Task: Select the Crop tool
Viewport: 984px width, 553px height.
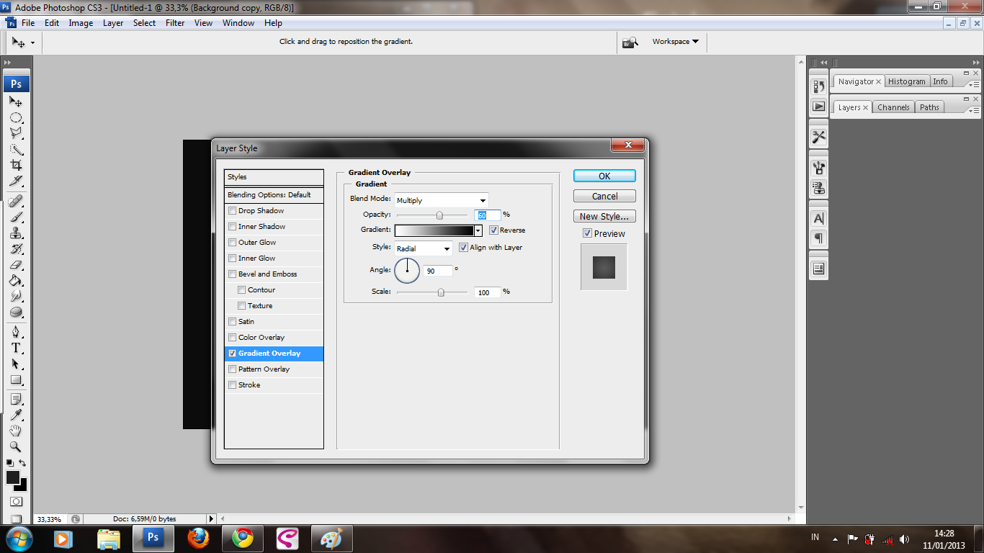Action: coord(16,165)
